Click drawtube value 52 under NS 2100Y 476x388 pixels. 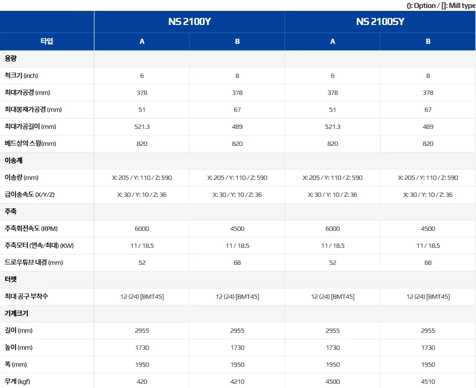[x=142, y=263]
